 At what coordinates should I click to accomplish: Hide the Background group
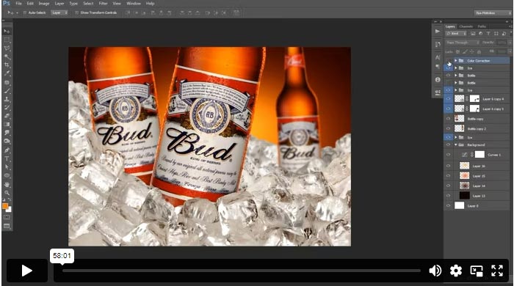coord(448,144)
